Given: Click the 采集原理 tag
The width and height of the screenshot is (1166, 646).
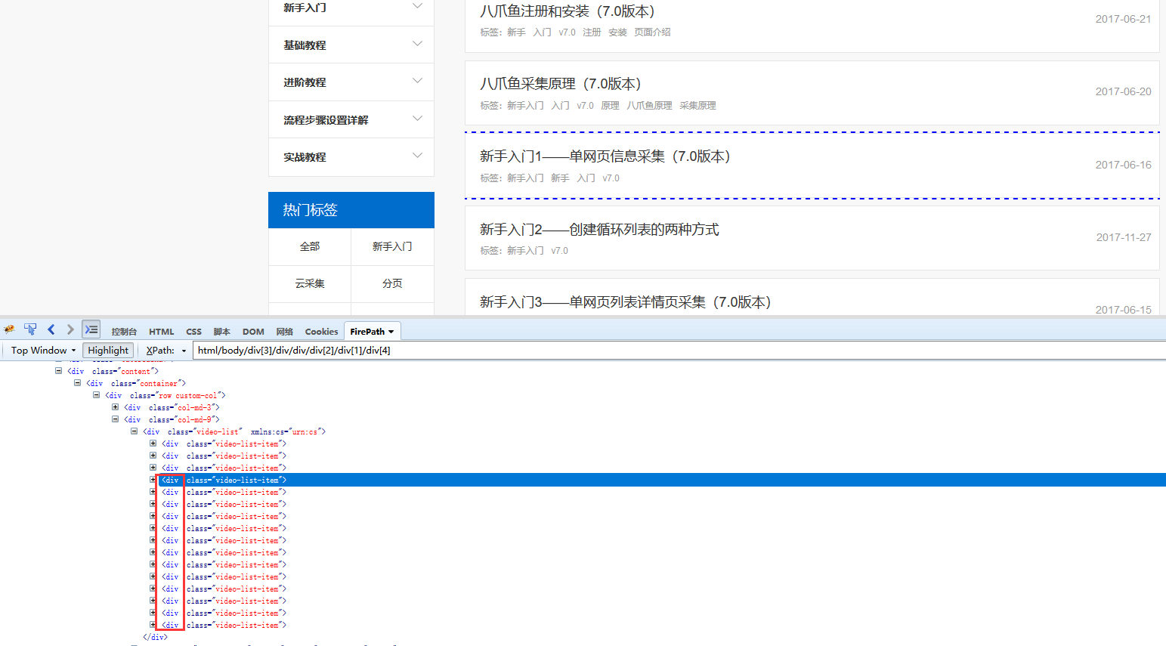Looking at the screenshot, I should tap(697, 106).
